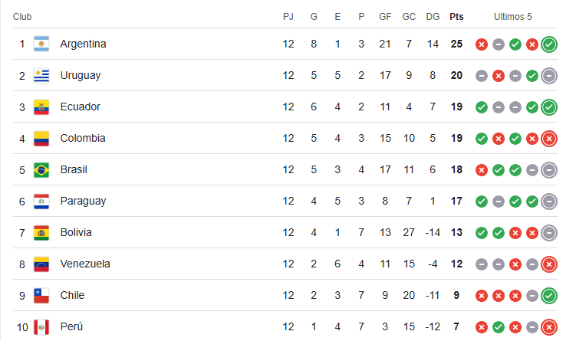Click the Ecuador flag icon
Image resolution: width=576 pixels, height=341 pixels.
point(41,107)
